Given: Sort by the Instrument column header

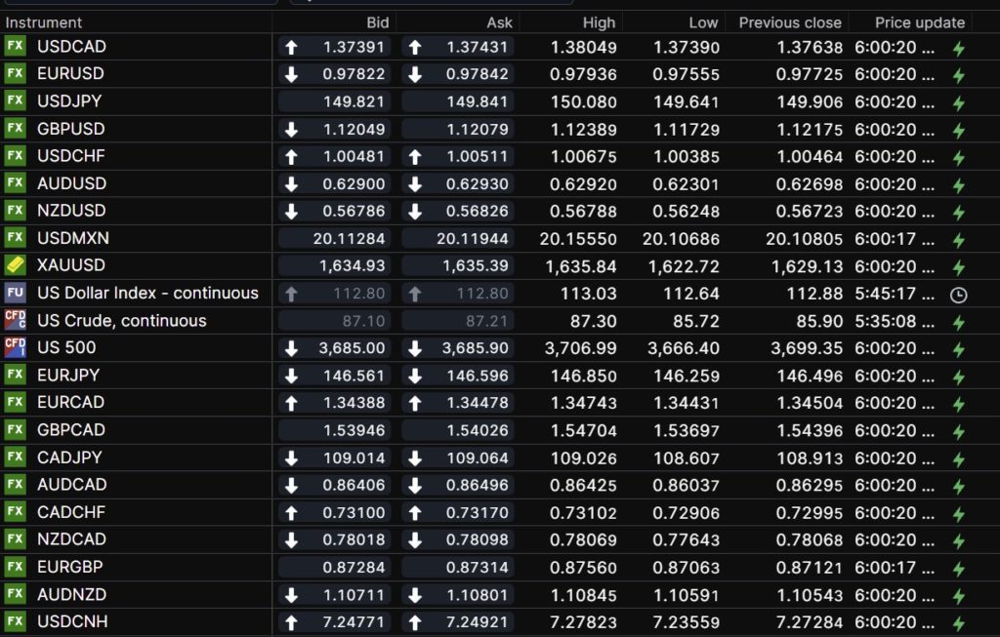Looking at the screenshot, I should pos(44,22).
